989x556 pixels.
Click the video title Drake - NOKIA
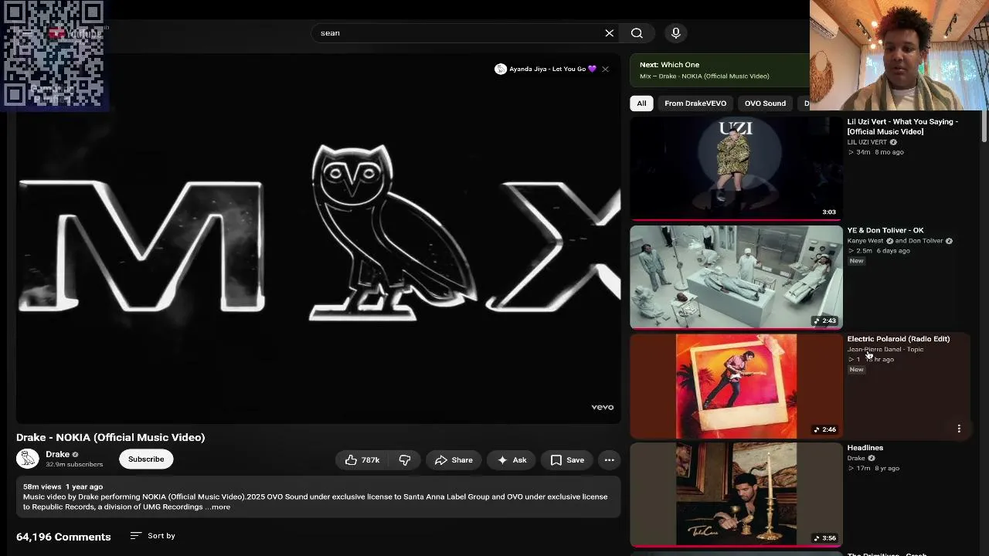click(110, 437)
